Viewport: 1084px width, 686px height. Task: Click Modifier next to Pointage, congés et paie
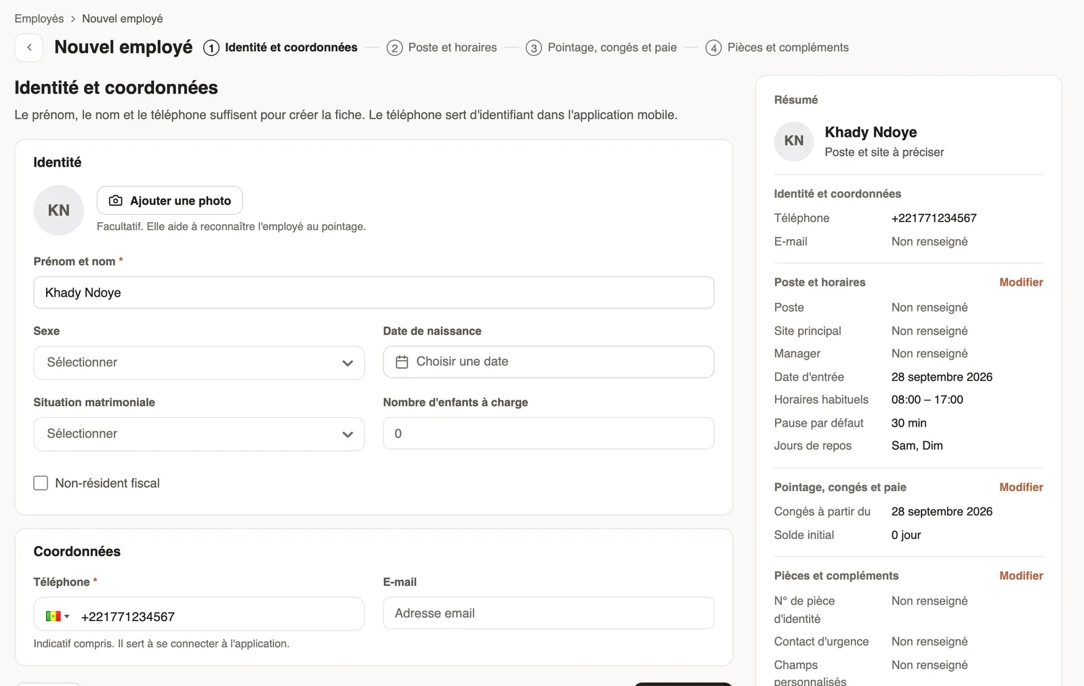pyautogui.click(x=1021, y=487)
